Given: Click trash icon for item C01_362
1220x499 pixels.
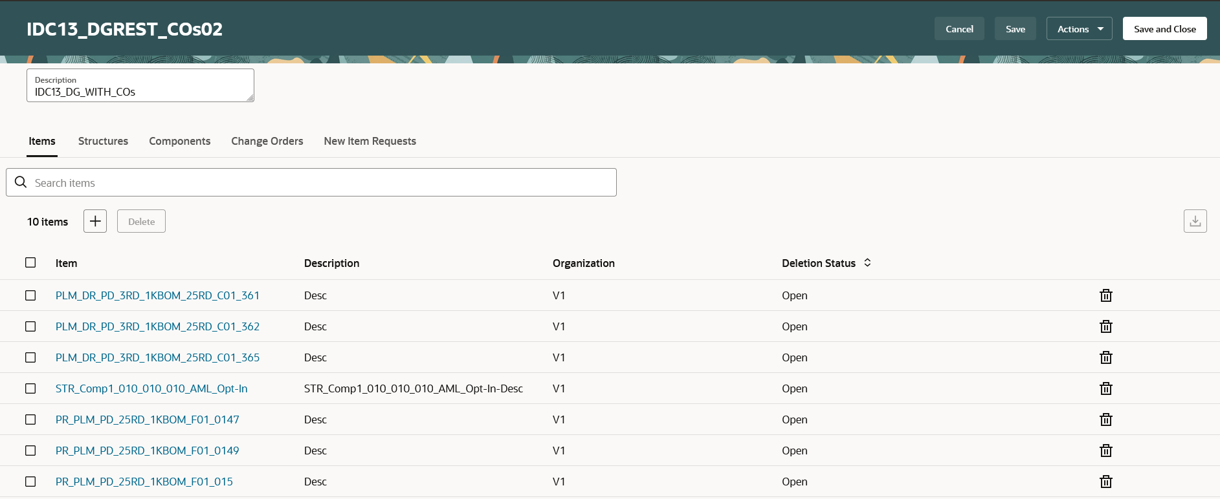Looking at the screenshot, I should (x=1106, y=326).
